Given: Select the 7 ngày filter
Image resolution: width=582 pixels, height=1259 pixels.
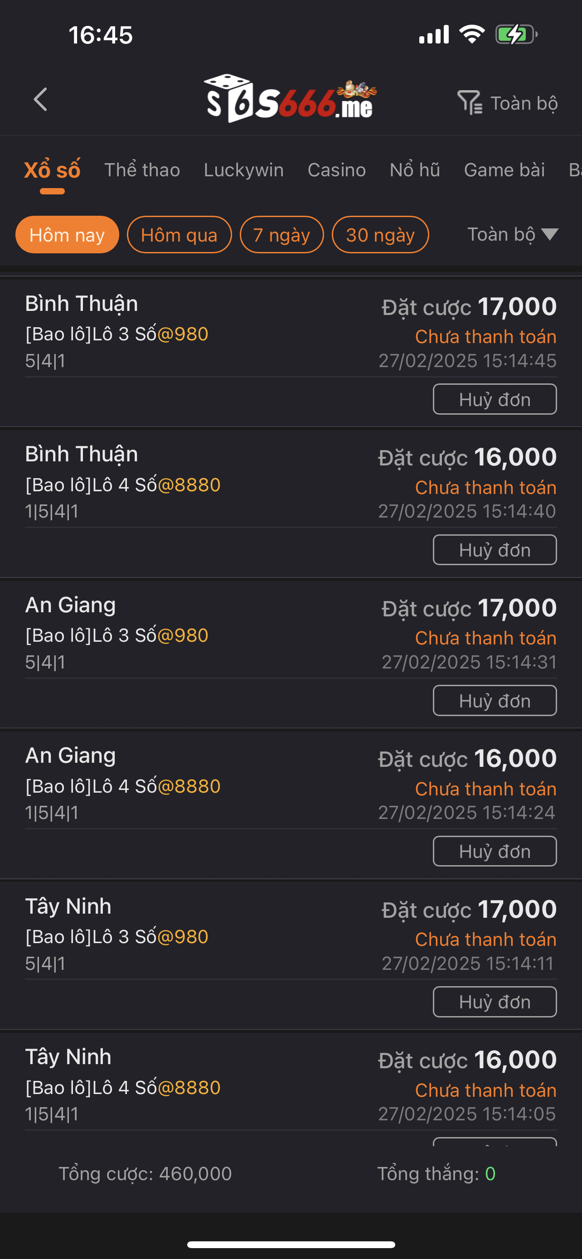Looking at the screenshot, I should click(x=281, y=235).
